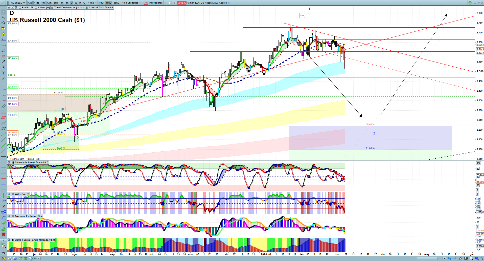Image resolution: width=484 pixels, height=261 pixels.
Task: Select the segment line tool with endpoints
Action: click(x=4, y=78)
